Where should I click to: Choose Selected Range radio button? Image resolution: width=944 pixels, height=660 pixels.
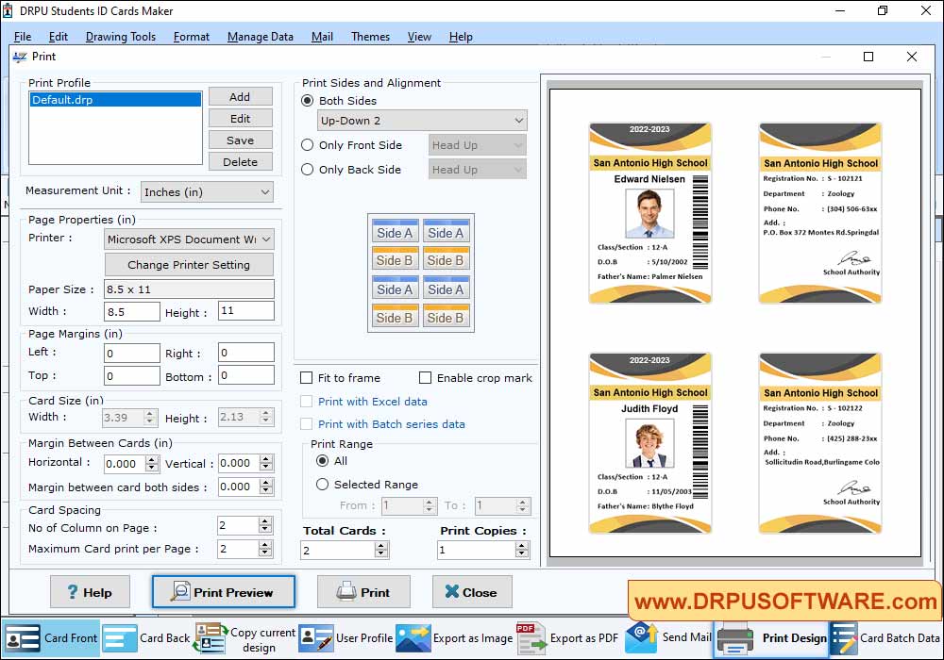pyautogui.click(x=323, y=484)
